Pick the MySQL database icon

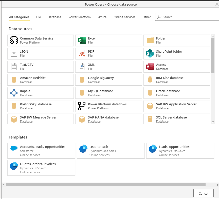pyautogui.click(x=82, y=93)
